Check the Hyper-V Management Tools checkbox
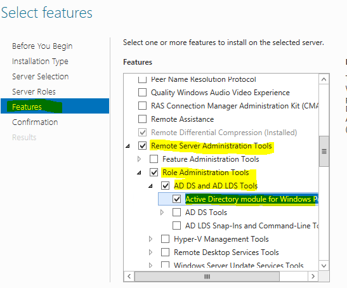This screenshot has height=288, width=347. (x=166, y=239)
